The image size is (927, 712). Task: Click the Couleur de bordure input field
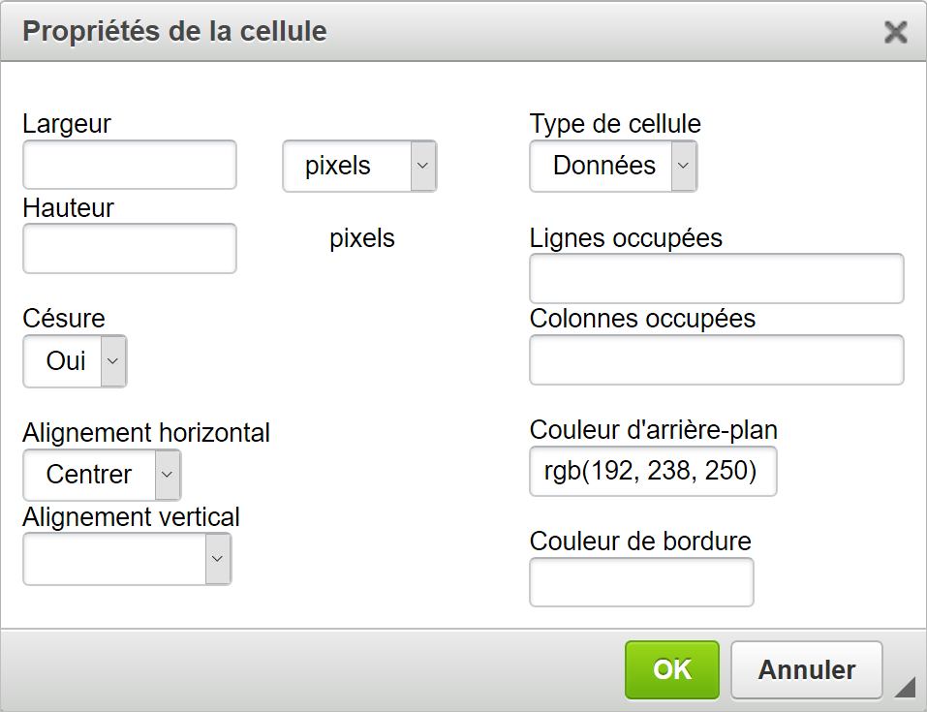coord(641,582)
